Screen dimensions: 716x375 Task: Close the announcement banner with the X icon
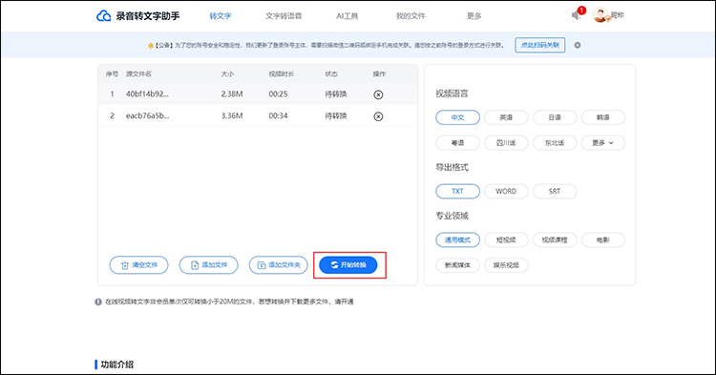pos(578,45)
